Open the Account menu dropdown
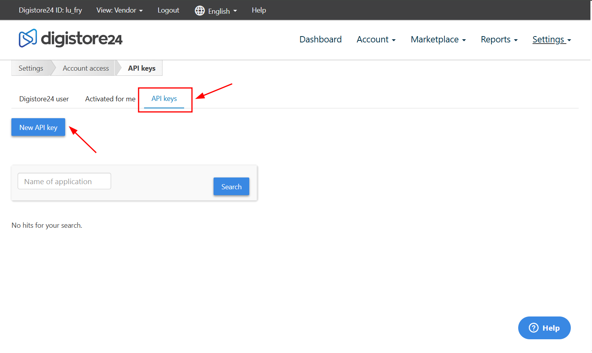Screen dimensions: 592x353 point(376,40)
